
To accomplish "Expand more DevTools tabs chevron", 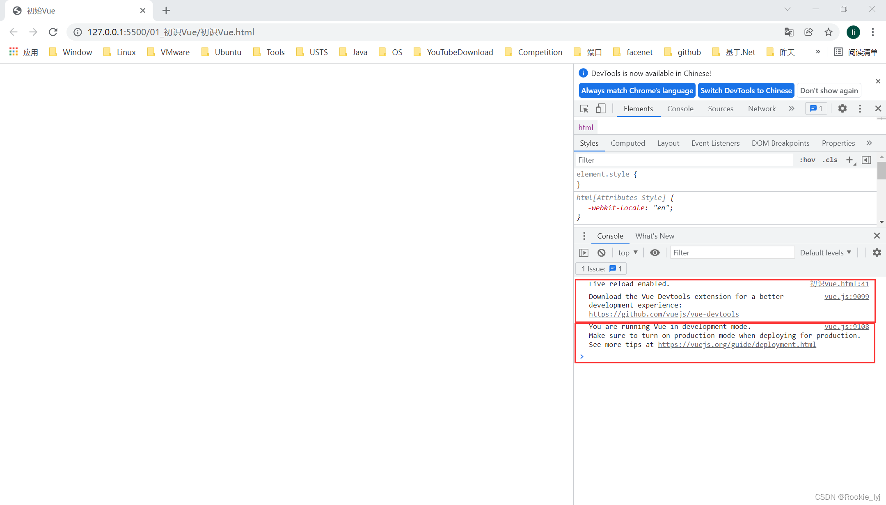I will pos(792,108).
